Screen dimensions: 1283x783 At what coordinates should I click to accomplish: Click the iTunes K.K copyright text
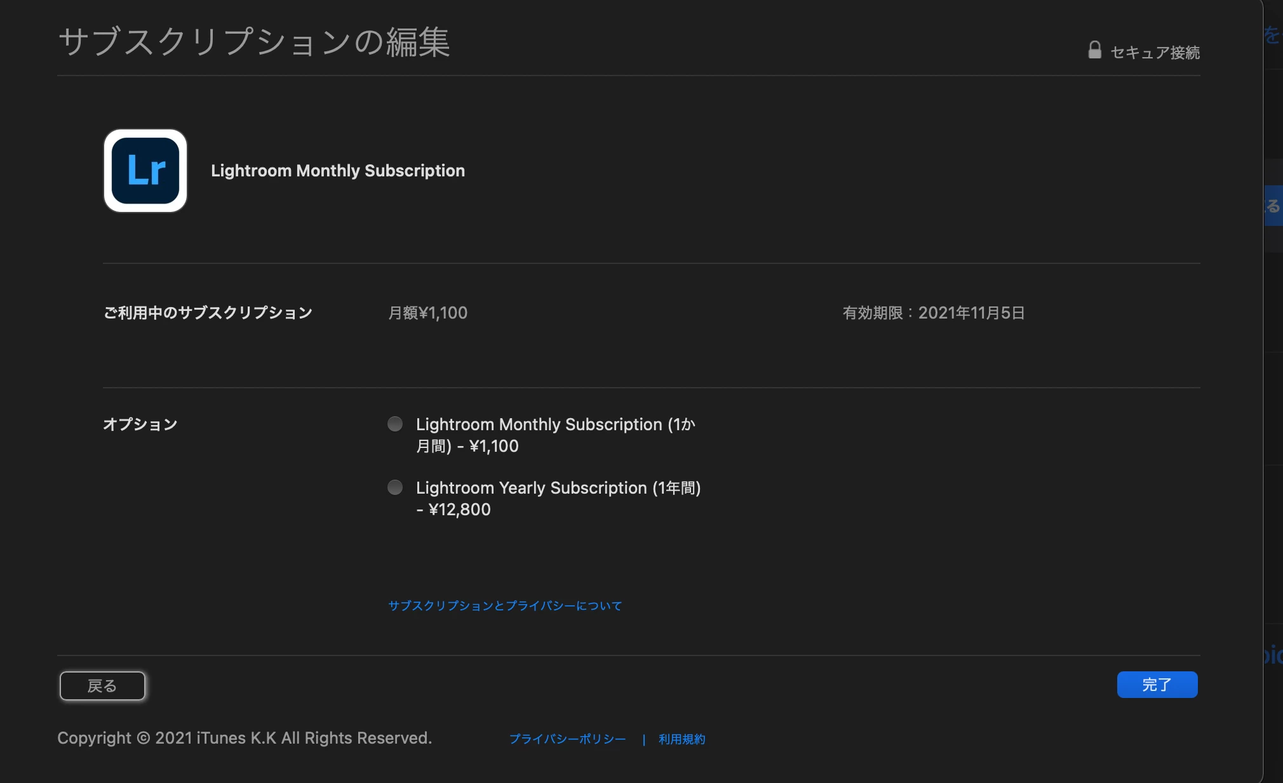[245, 738]
